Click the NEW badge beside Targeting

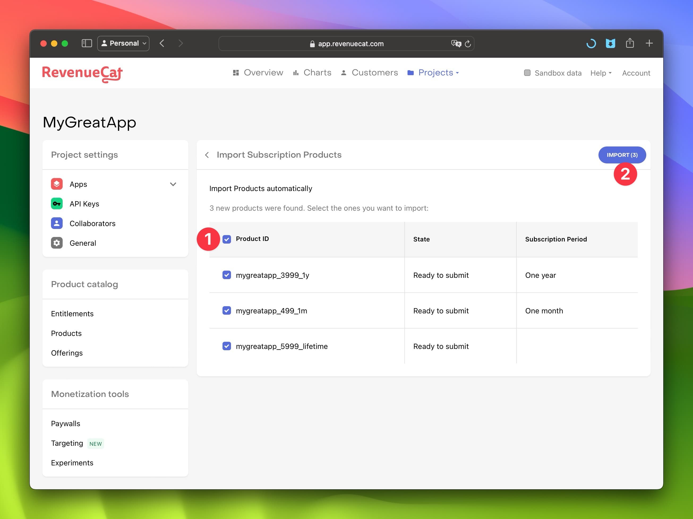[x=96, y=444]
